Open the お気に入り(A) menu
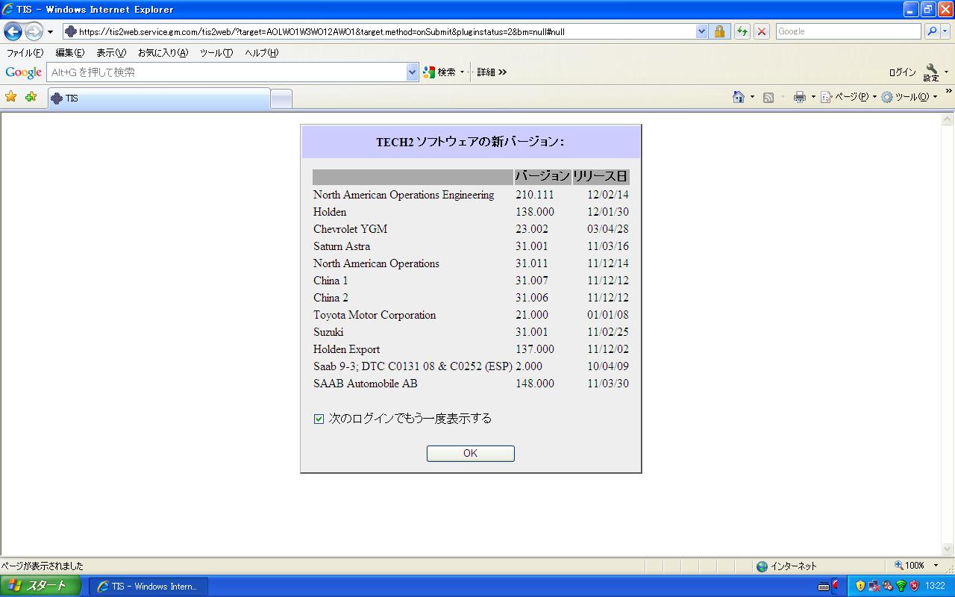Screen dimensions: 955x597 163,53
